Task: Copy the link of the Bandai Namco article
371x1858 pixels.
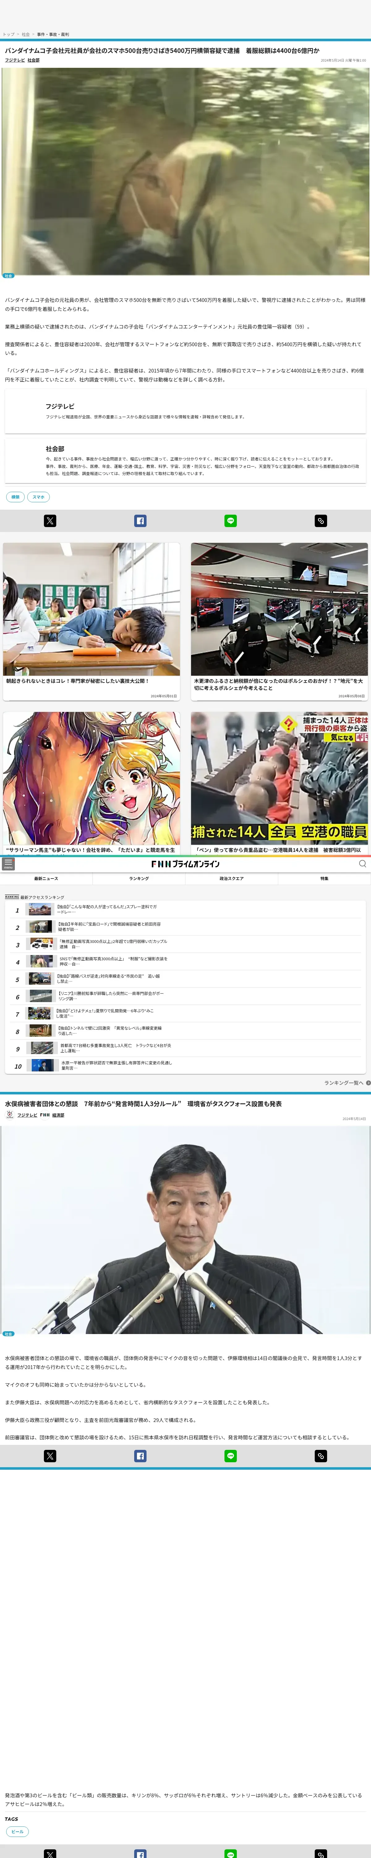Action: pos(321,521)
